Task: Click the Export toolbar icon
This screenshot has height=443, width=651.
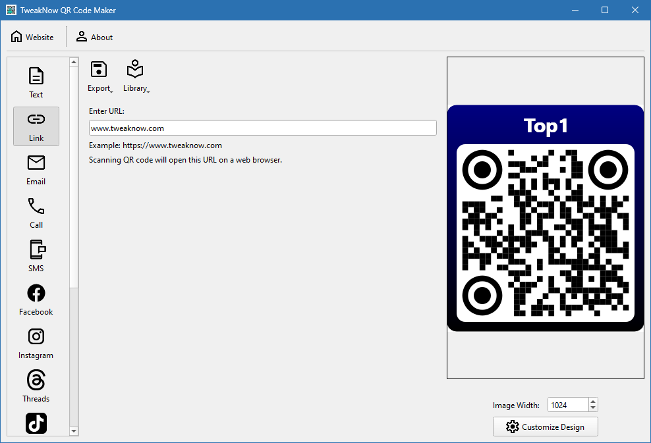Action: click(99, 69)
